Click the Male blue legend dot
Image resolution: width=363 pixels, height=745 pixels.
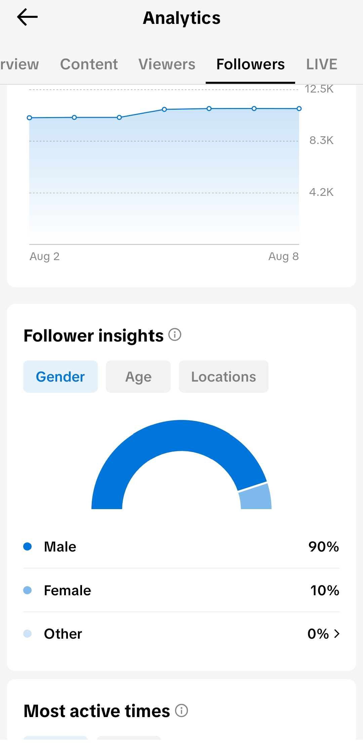(x=28, y=546)
